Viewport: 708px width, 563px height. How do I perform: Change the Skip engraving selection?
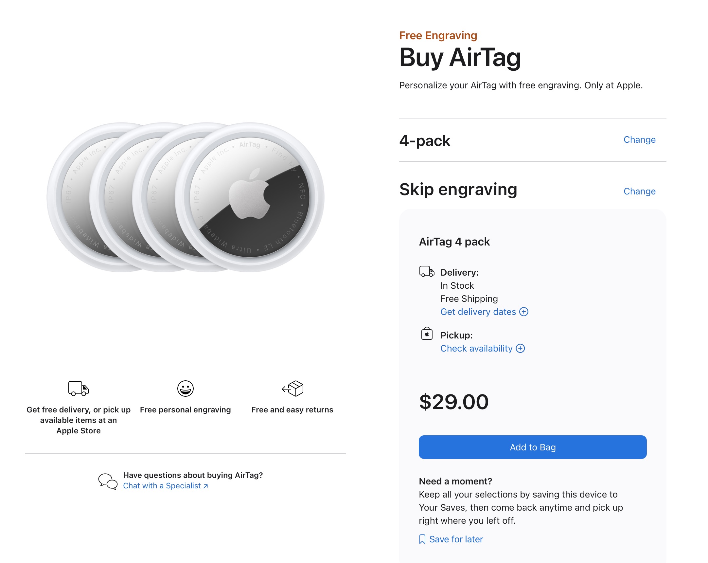(639, 191)
